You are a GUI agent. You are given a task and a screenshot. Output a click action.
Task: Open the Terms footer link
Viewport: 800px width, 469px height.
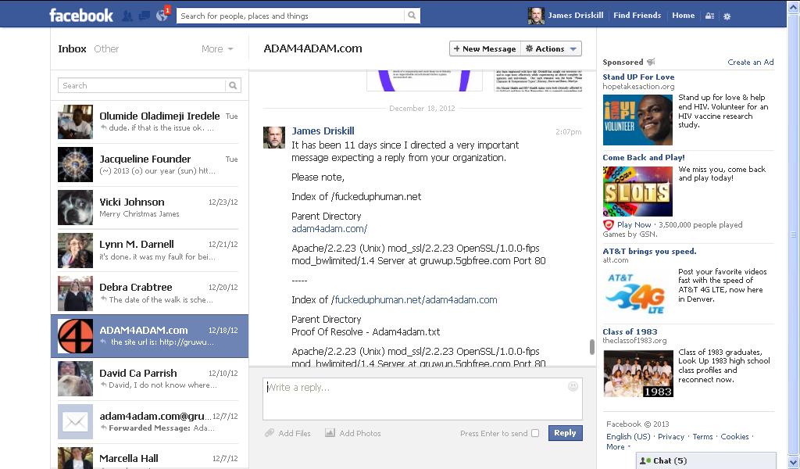[x=702, y=436]
